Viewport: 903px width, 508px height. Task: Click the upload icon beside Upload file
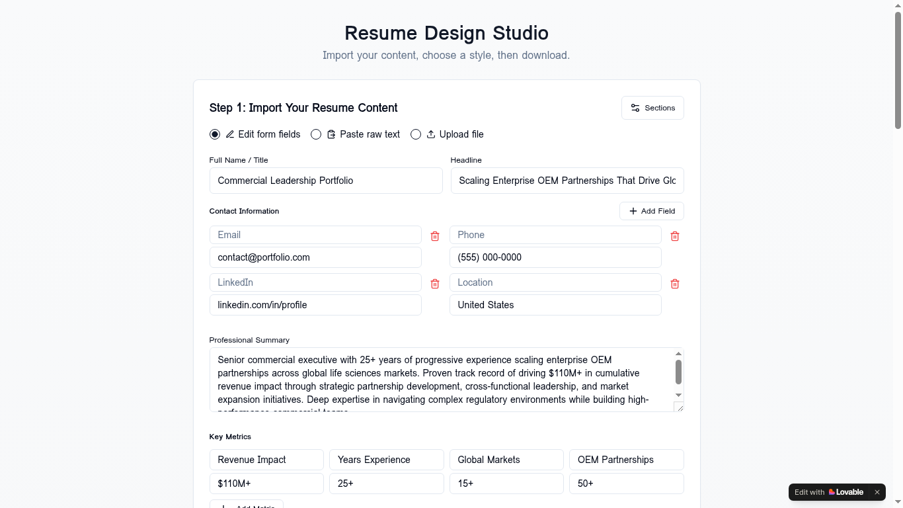(x=431, y=134)
